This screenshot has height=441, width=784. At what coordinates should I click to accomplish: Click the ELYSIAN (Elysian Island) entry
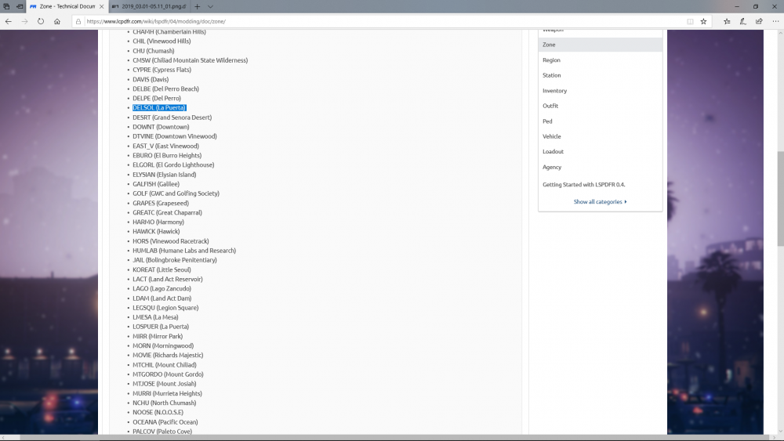pyautogui.click(x=164, y=175)
